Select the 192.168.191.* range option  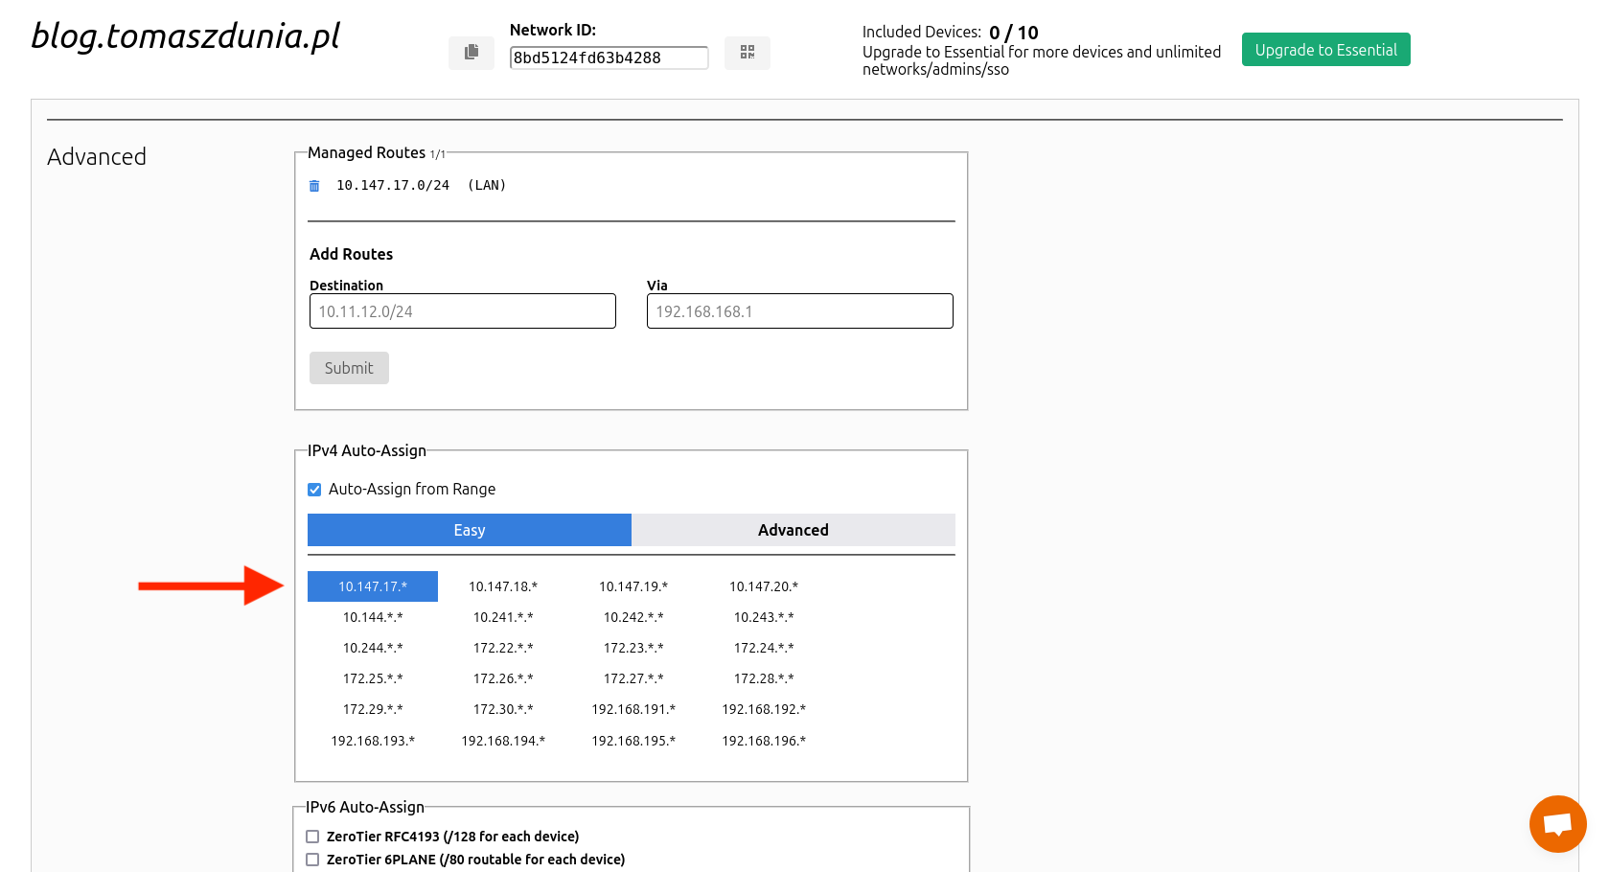tap(633, 709)
